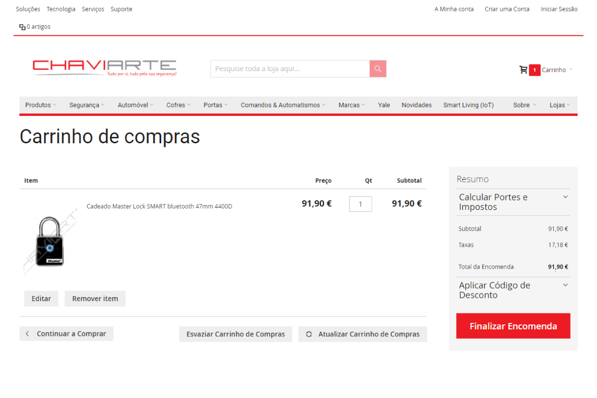This screenshot has width=597, height=398.
Task: Open the Produtos menu dropdown
Action: click(41, 105)
